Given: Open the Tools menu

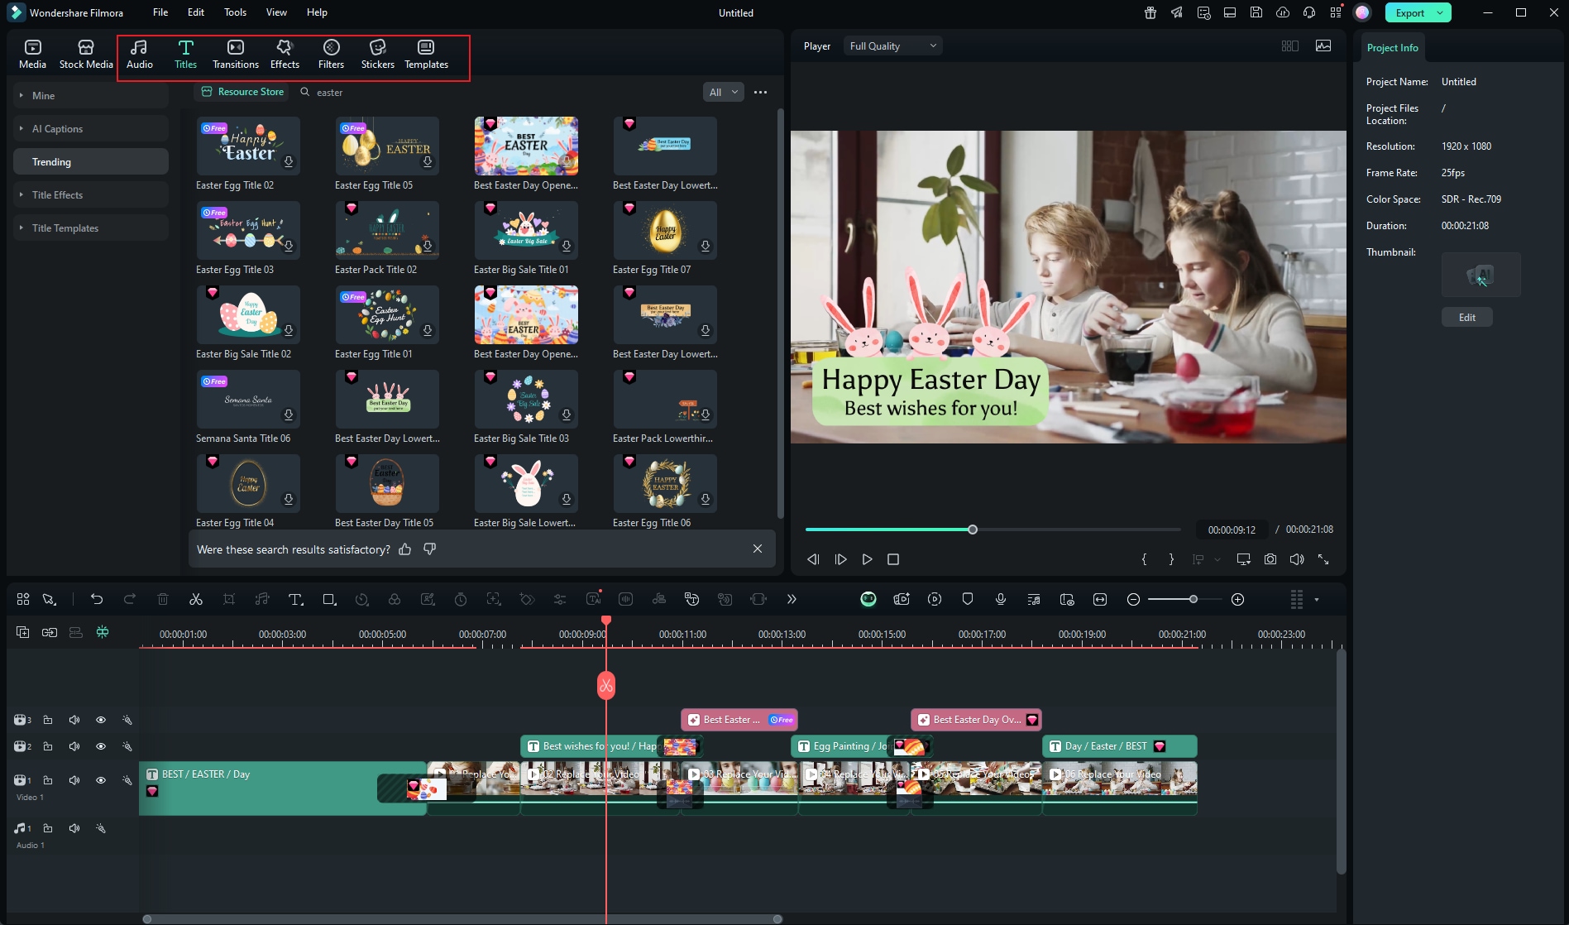Looking at the screenshot, I should click(x=235, y=12).
